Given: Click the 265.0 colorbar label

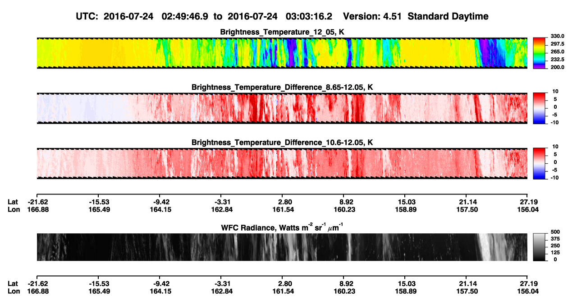Looking at the screenshot, I should click(x=557, y=52).
